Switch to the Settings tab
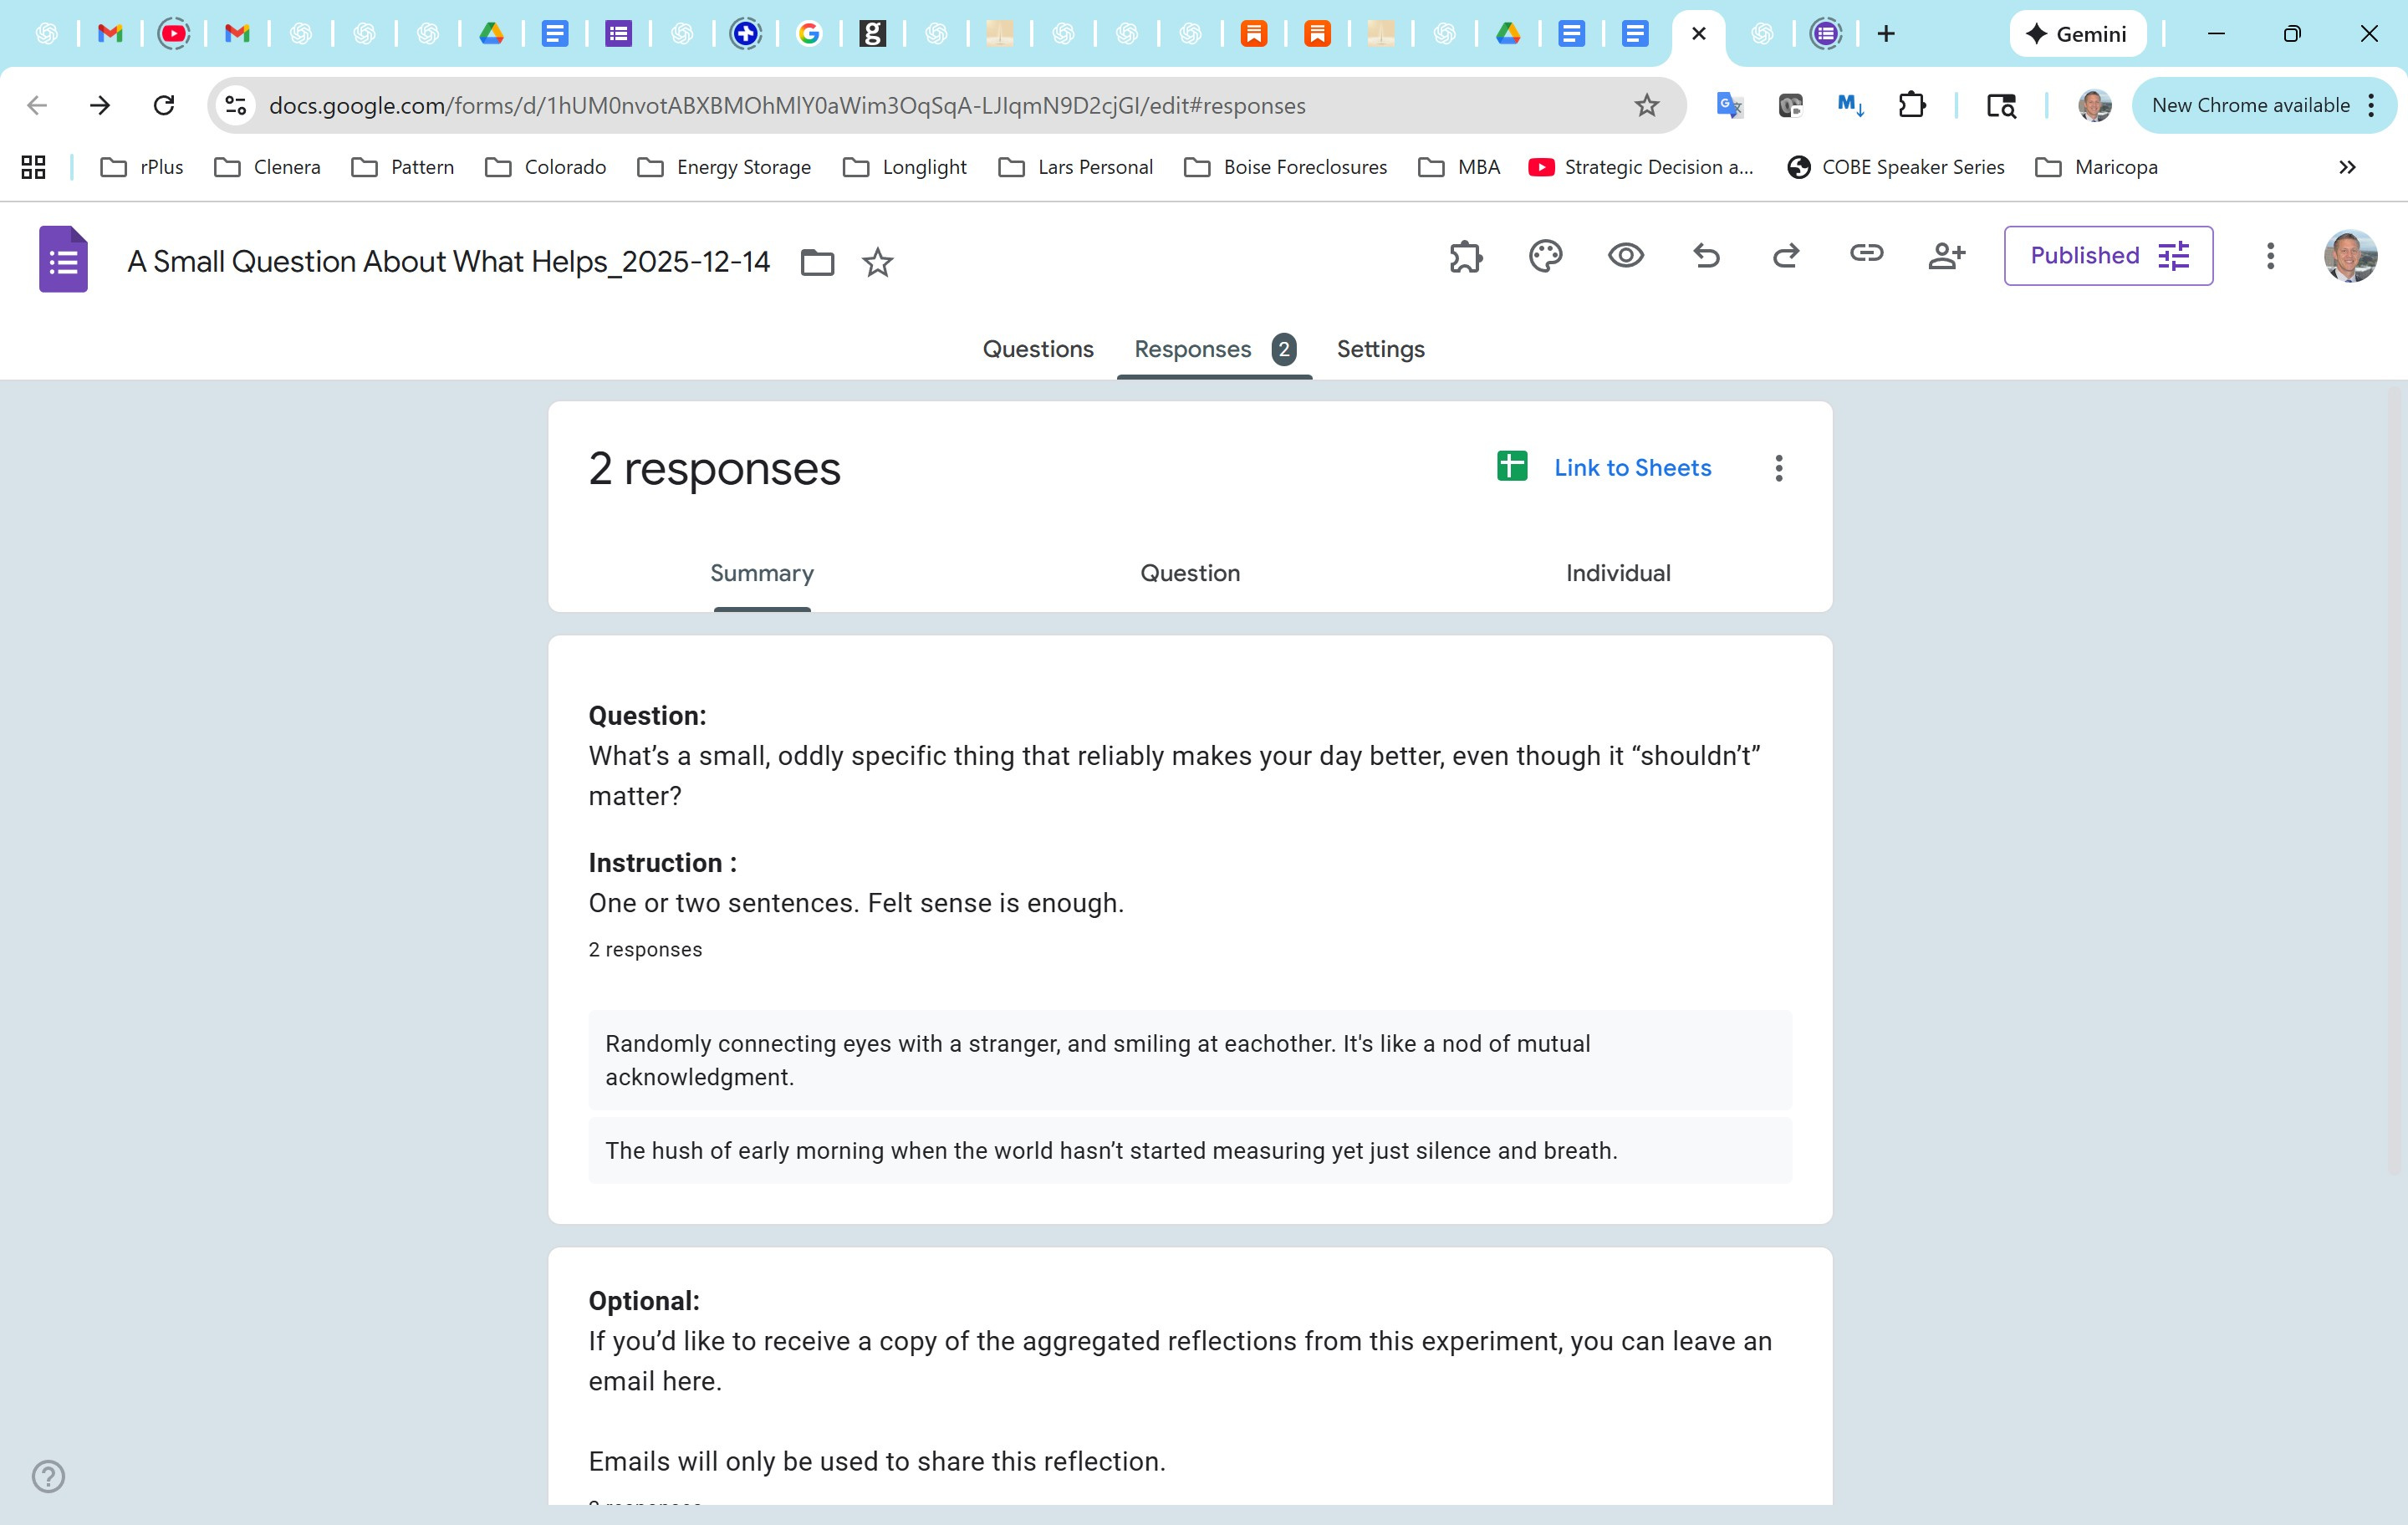The height and width of the screenshot is (1525, 2408). (x=1380, y=349)
